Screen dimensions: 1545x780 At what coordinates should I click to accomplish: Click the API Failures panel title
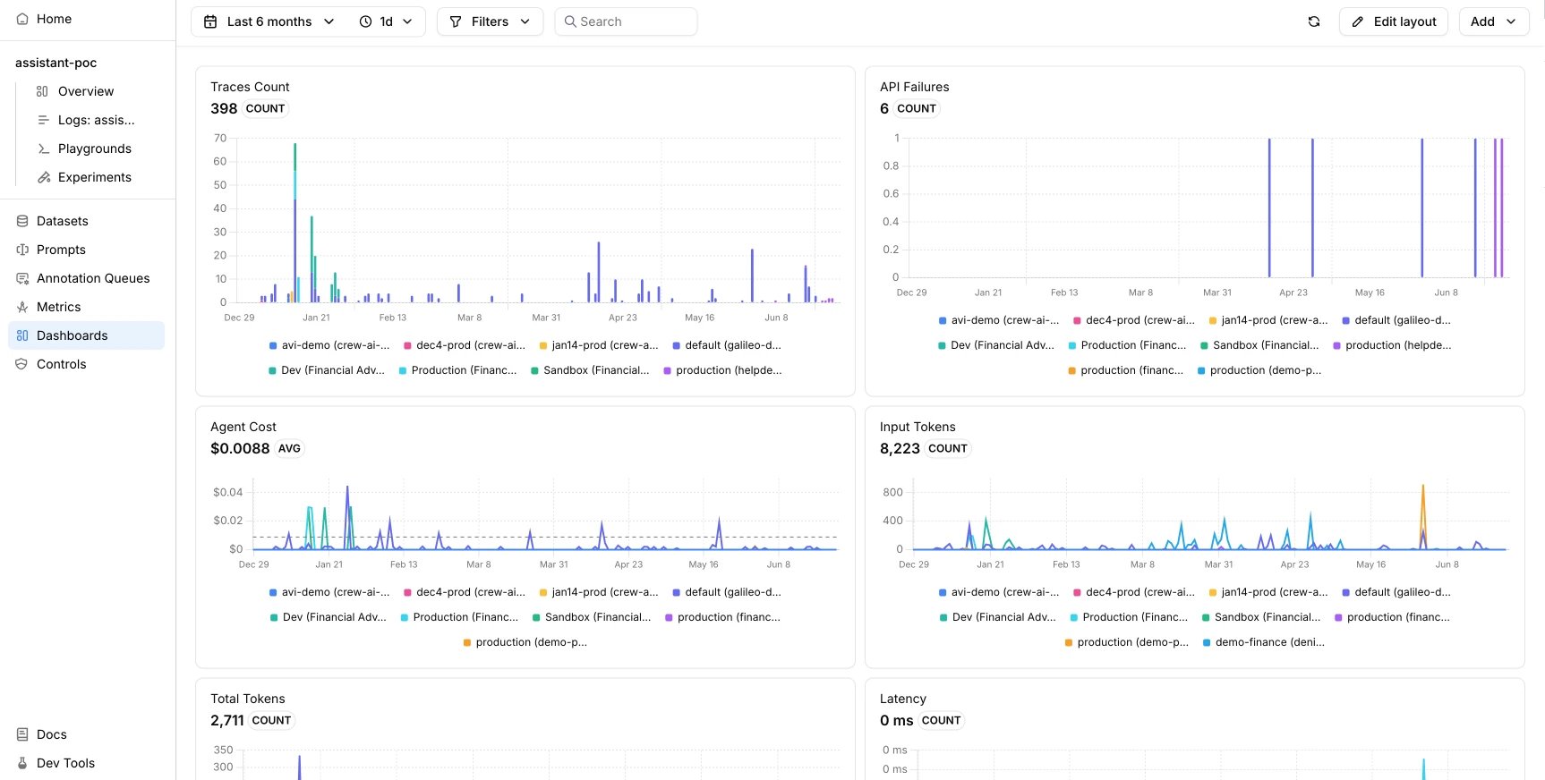[x=914, y=87]
